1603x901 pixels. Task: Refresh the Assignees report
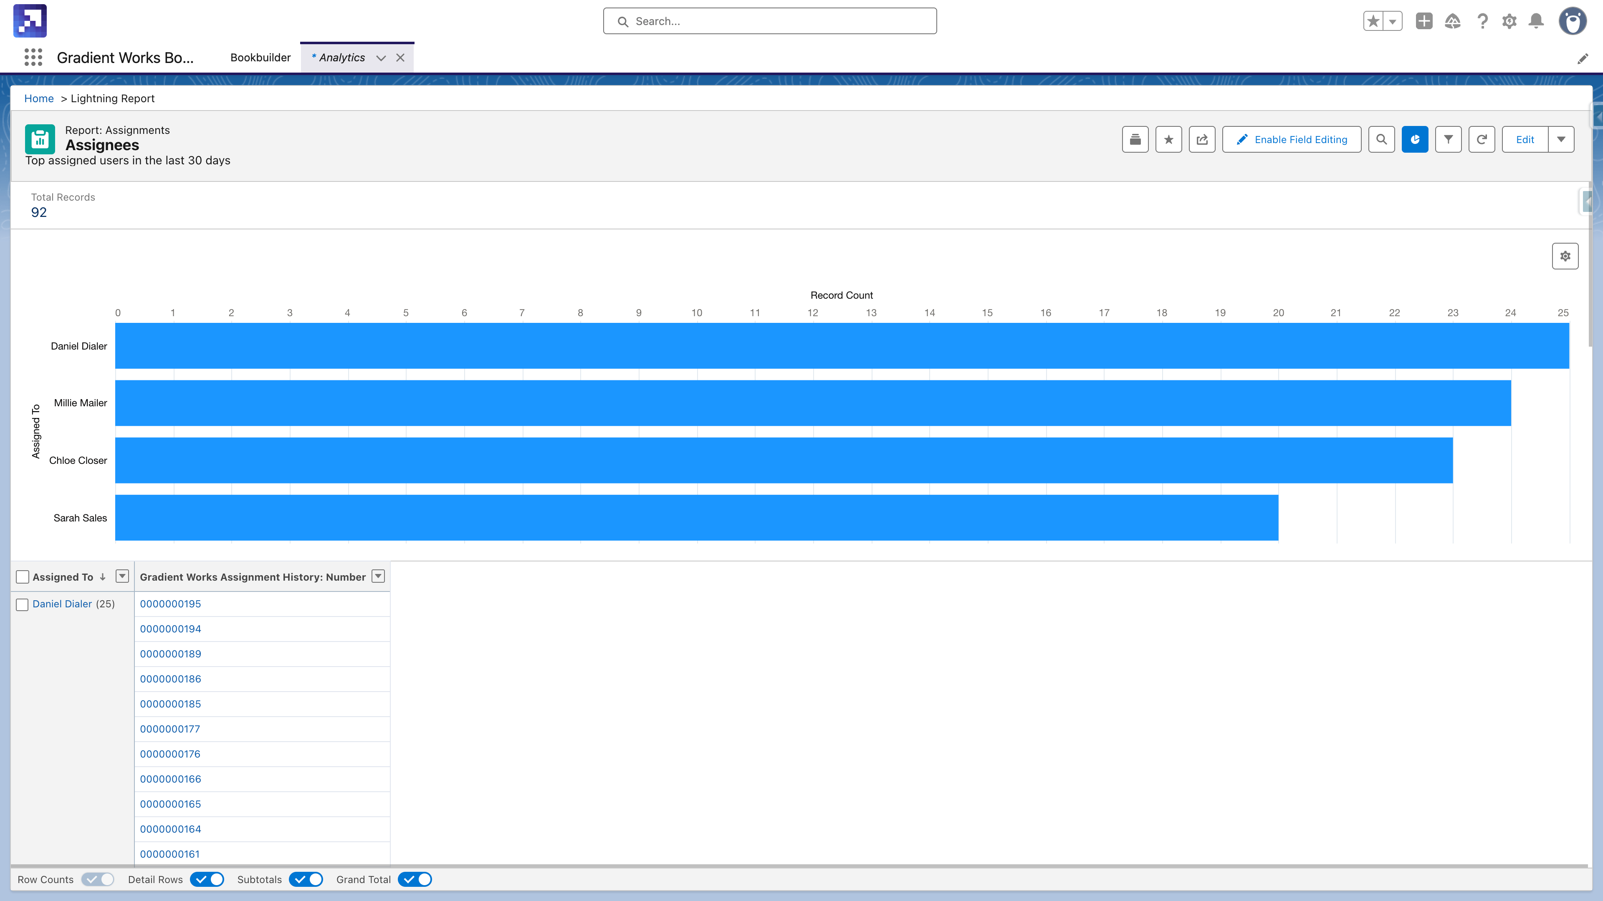point(1482,139)
